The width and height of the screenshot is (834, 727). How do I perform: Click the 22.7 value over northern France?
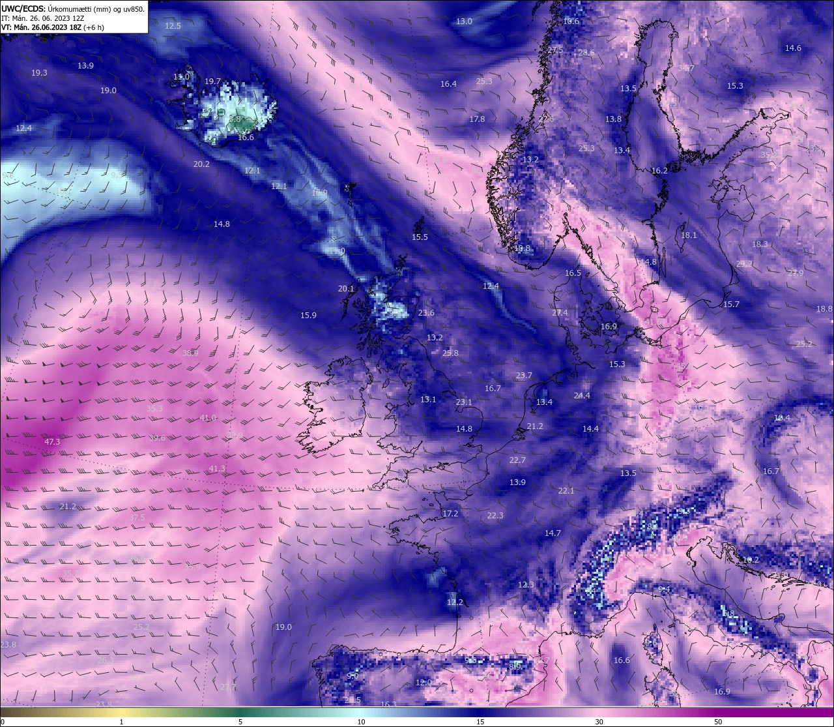[x=517, y=460]
